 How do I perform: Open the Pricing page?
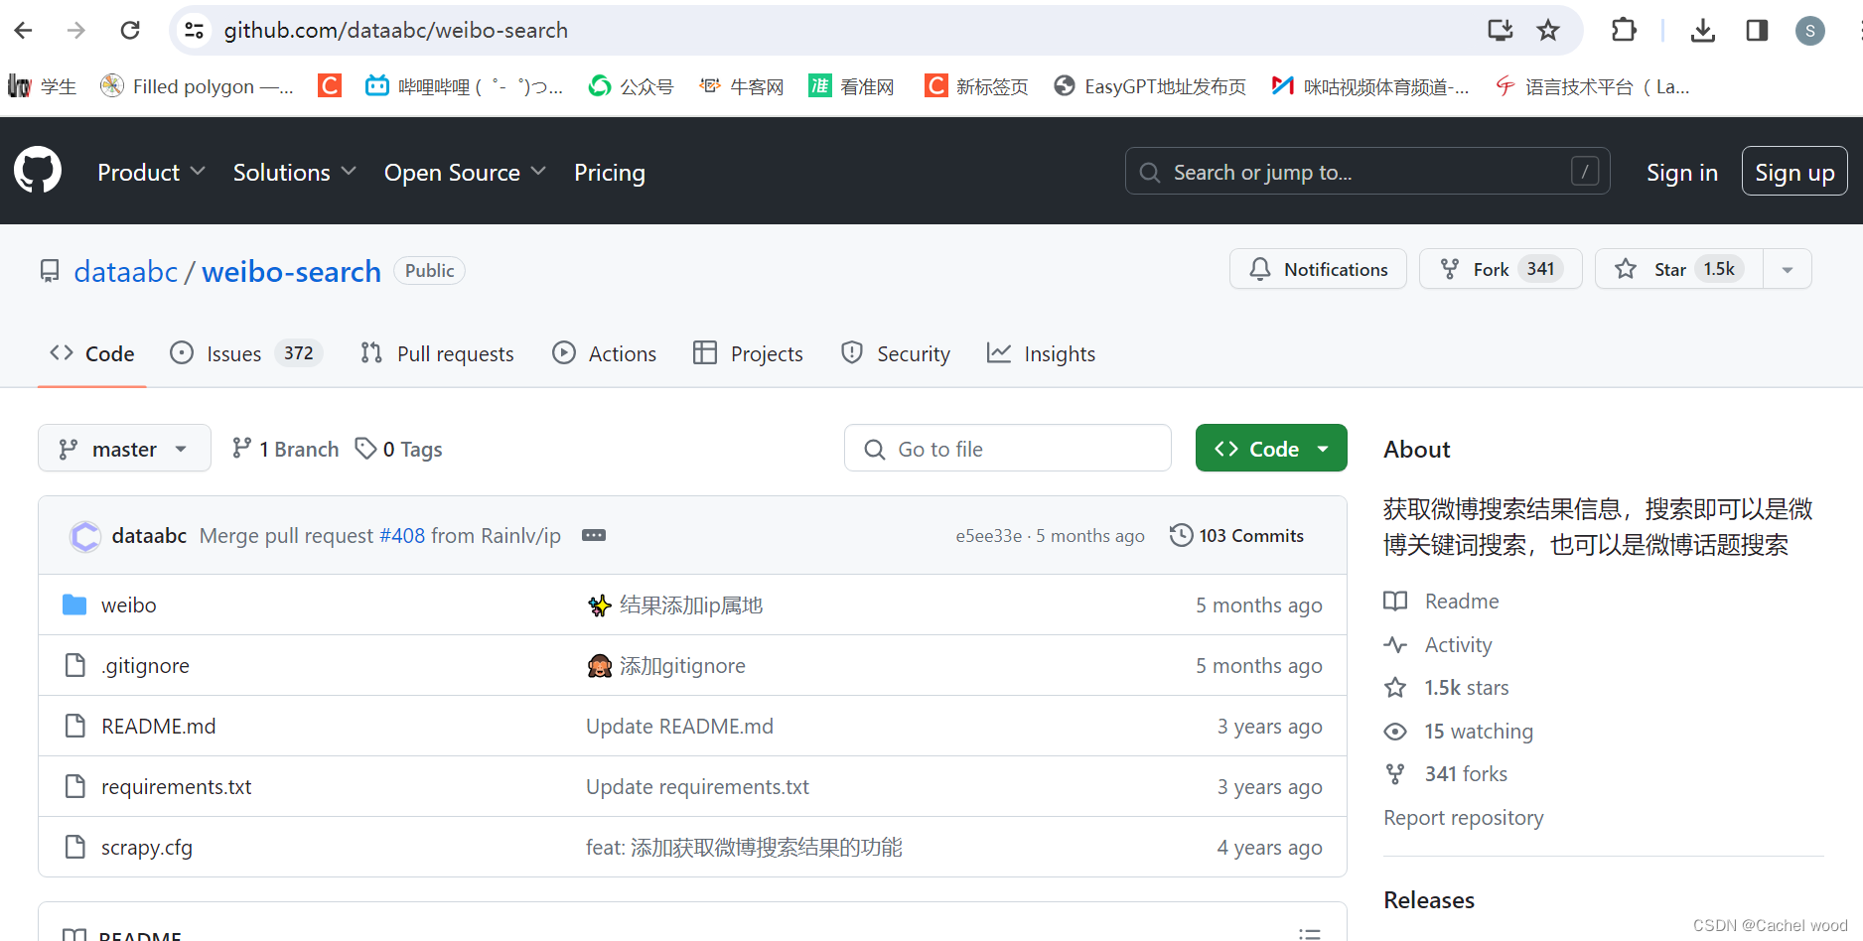tap(610, 172)
